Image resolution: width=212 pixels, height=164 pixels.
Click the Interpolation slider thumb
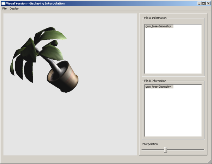coord(166,150)
